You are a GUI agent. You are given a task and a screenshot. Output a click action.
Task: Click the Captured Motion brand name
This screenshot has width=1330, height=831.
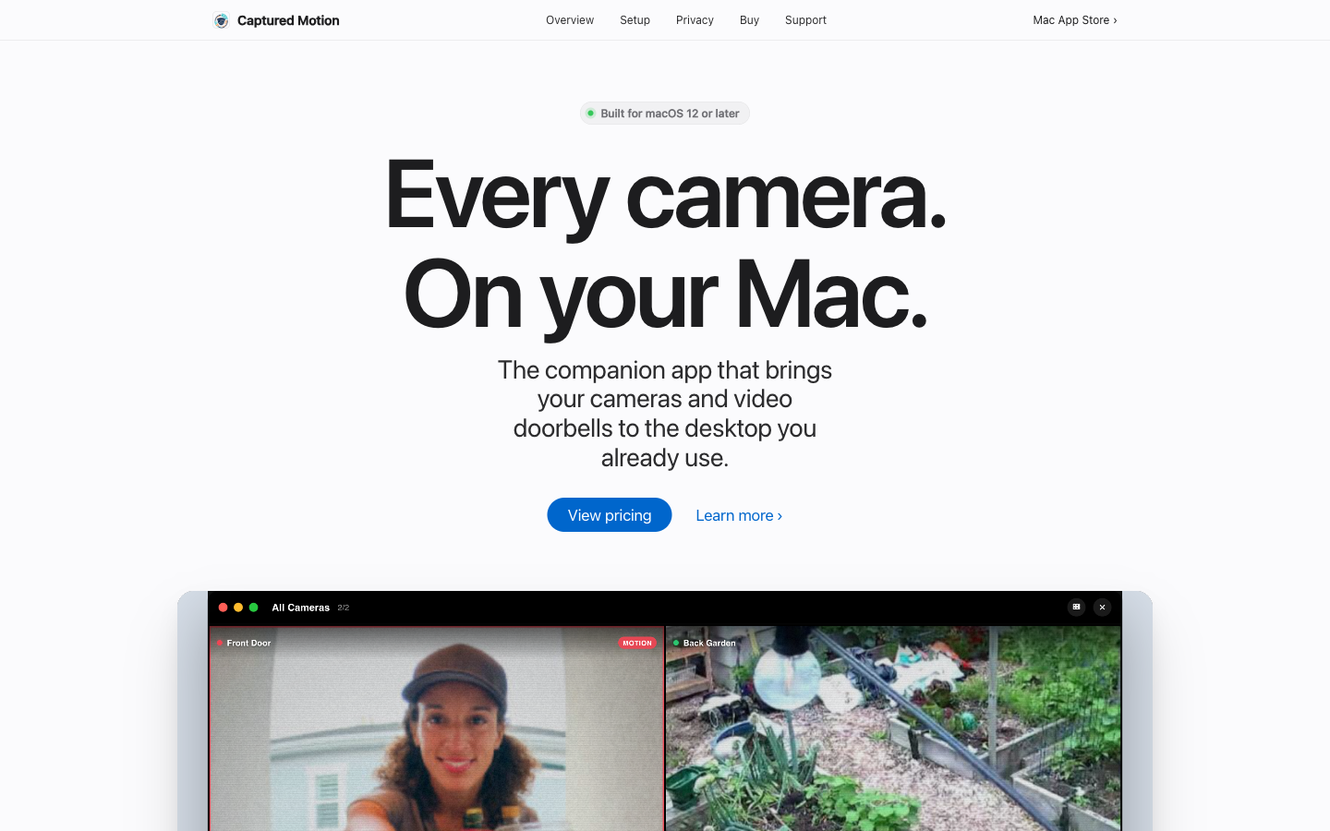point(288,20)
